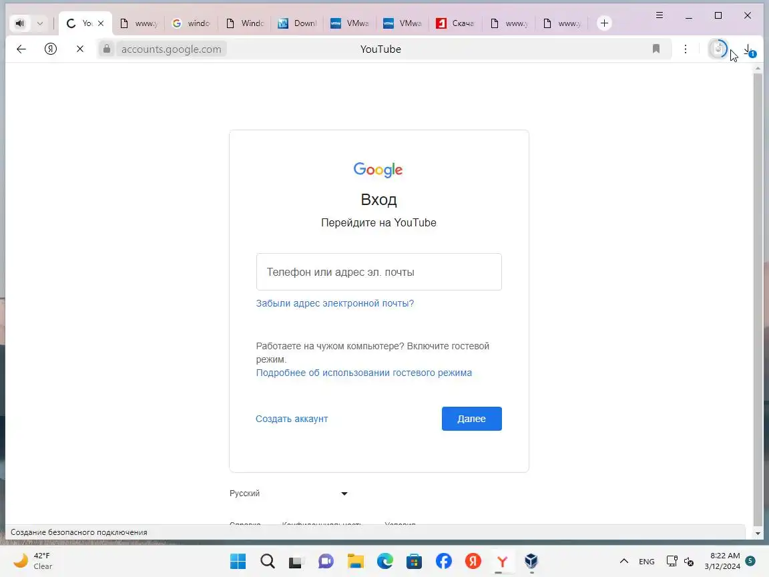This screenshot has height=577, width=769.
Task: Open Facebook from taskbar
Action: pos(443,561)
